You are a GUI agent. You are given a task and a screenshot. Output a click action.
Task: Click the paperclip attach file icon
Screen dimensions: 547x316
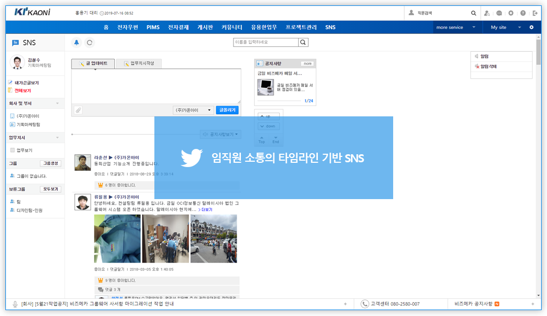78,110
